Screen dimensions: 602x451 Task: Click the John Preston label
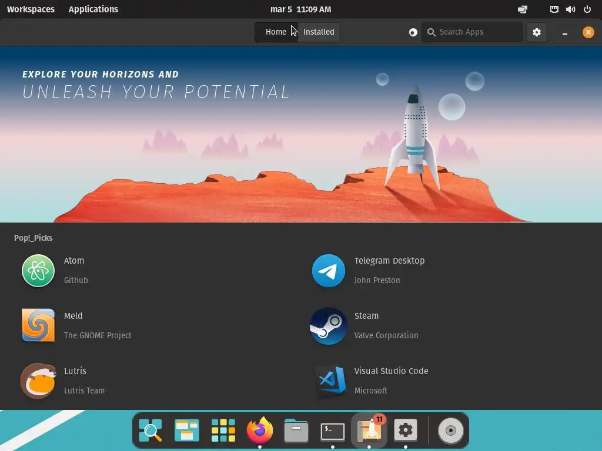(377, 280)
